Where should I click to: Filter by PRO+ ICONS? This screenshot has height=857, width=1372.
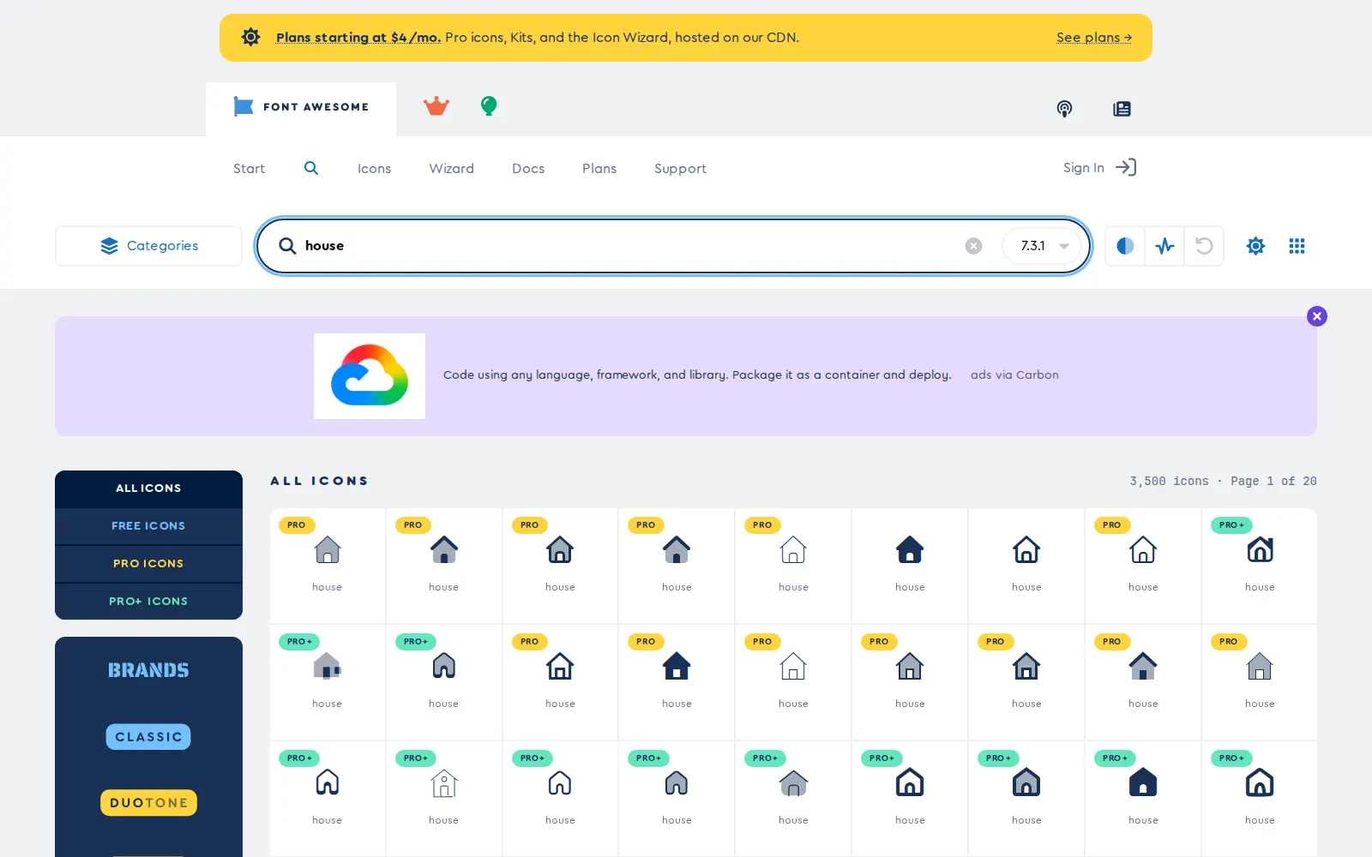pyautogui.click(x=148, y=602)
